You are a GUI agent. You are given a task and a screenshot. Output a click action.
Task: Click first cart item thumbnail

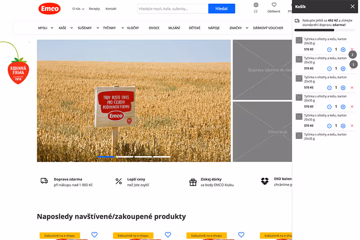tap(299, 41)
